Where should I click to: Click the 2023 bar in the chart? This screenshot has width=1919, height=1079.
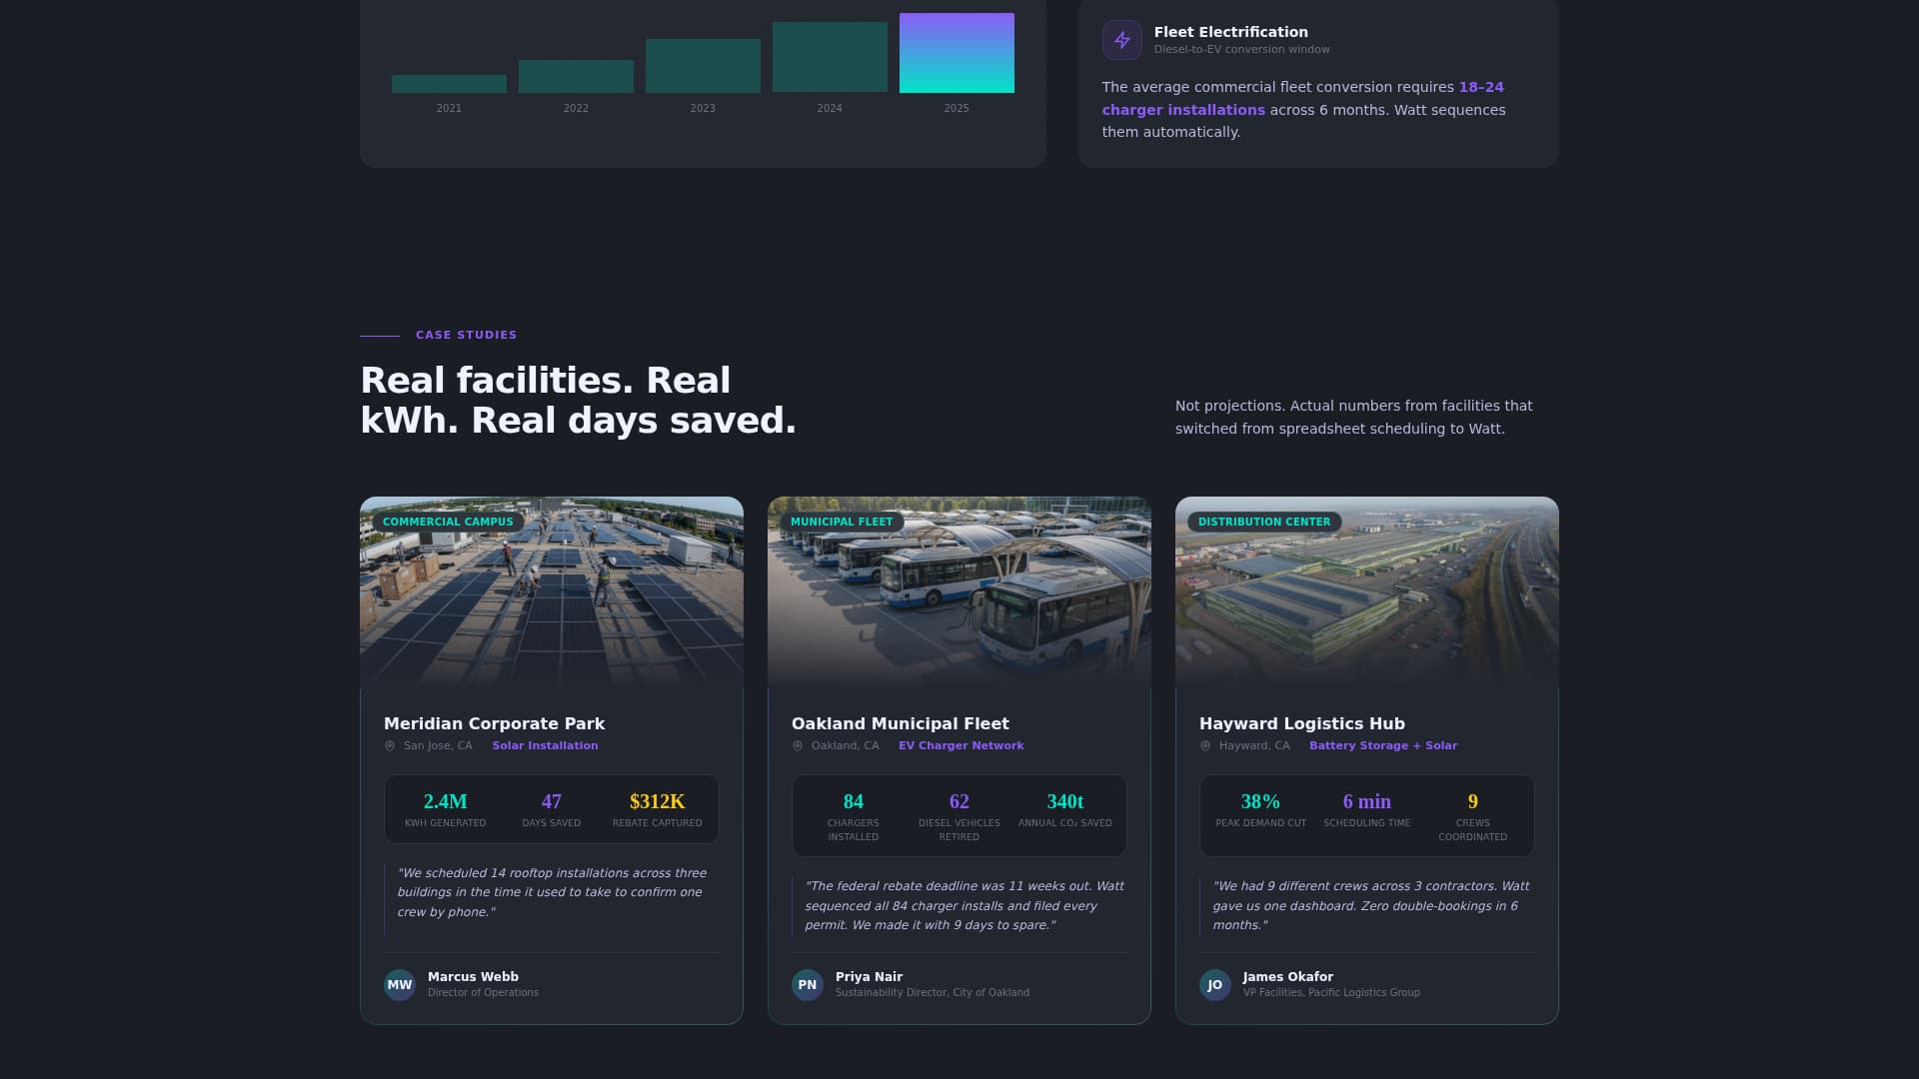pyautogui.click(x=703, y=66)
